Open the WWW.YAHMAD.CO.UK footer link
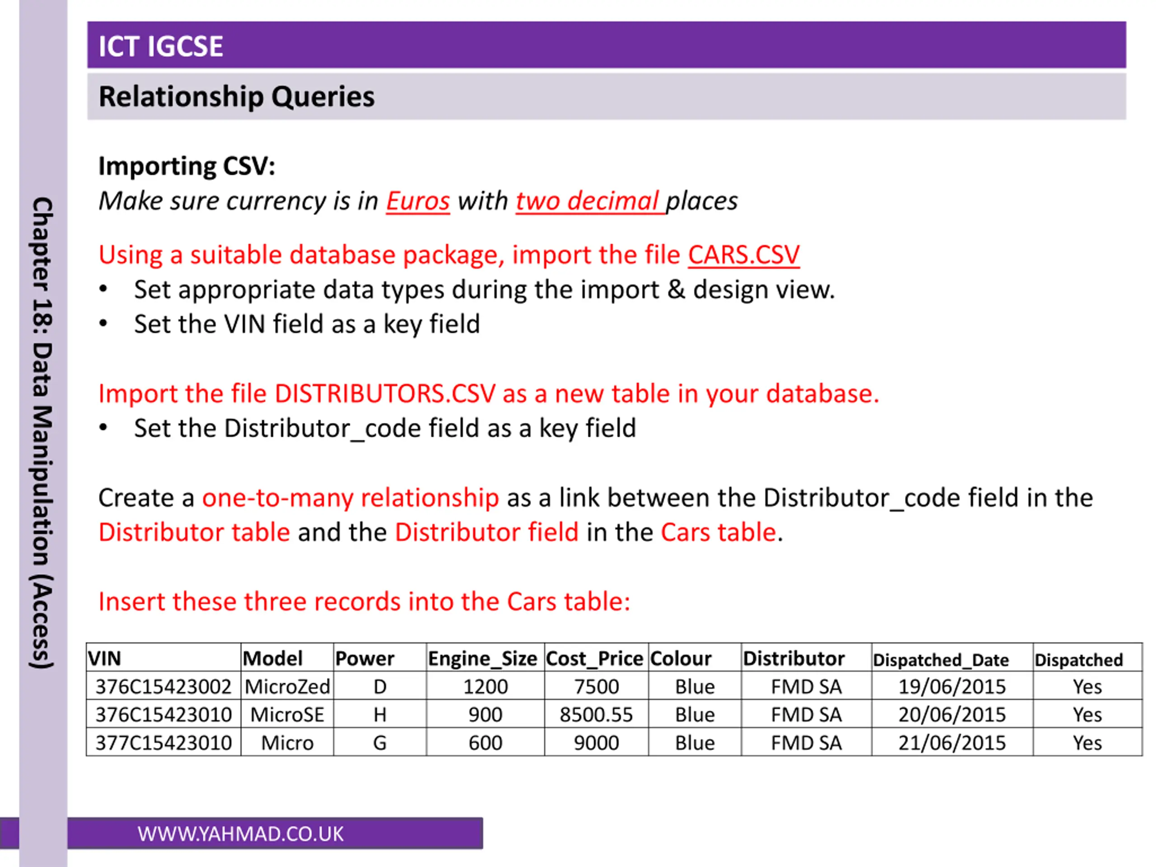Screen dimensions: 1156x867 coord(240,834)
